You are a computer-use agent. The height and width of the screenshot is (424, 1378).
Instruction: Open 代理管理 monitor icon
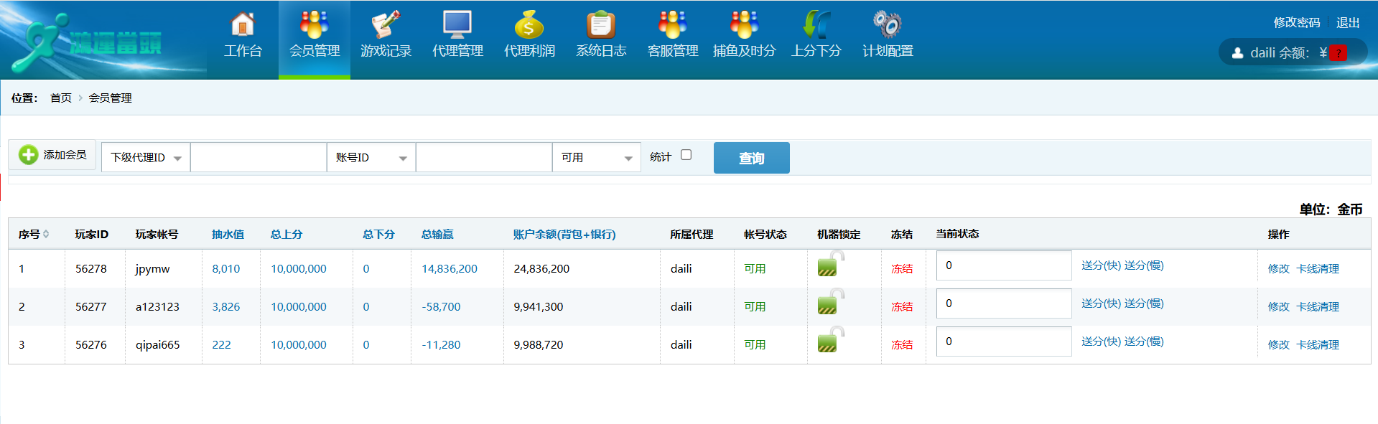[457, 25]
